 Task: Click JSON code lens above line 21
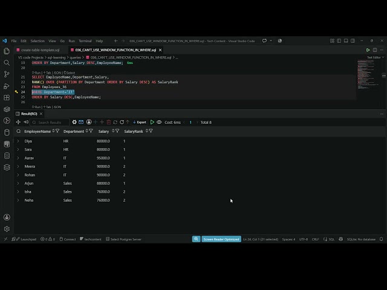[x=57, y=72]
